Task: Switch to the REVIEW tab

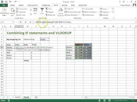Action: [x=65, y=5]
